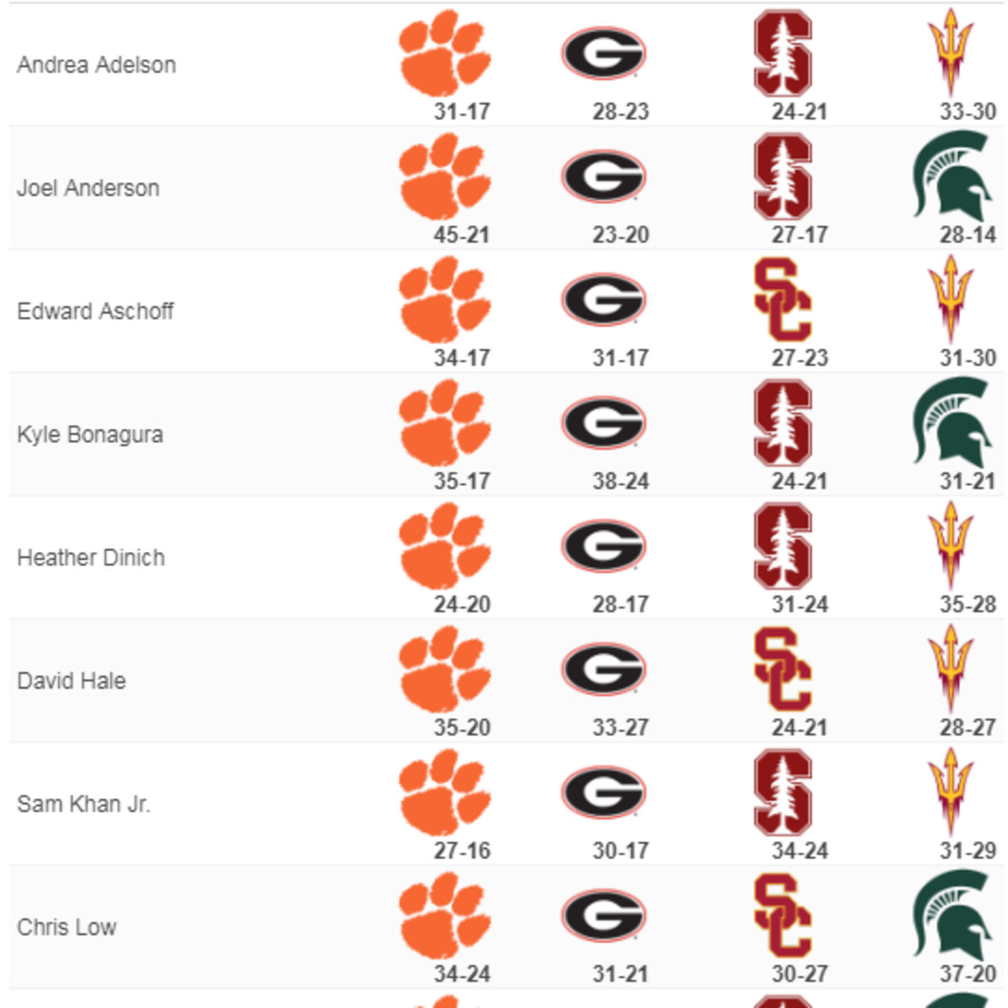The height and width of the screenshot is (1008, 1008).
Task: Open Edward Aschoff's name link
Action: (95, 311)
